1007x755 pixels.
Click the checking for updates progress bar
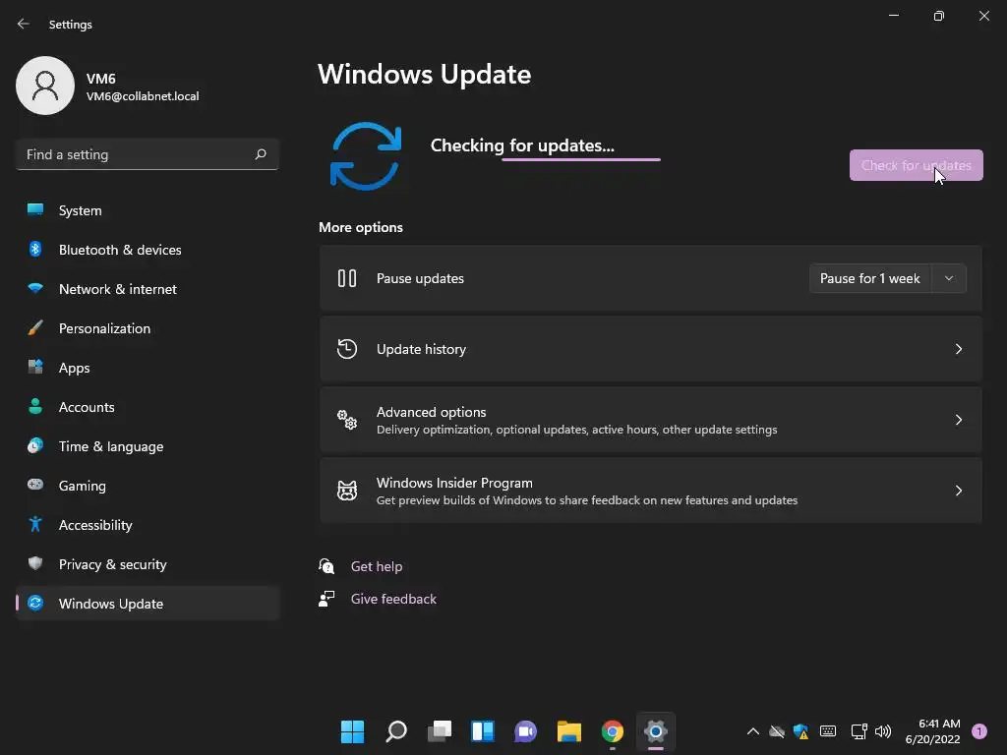pyautogui.click(x=580, y=159)
